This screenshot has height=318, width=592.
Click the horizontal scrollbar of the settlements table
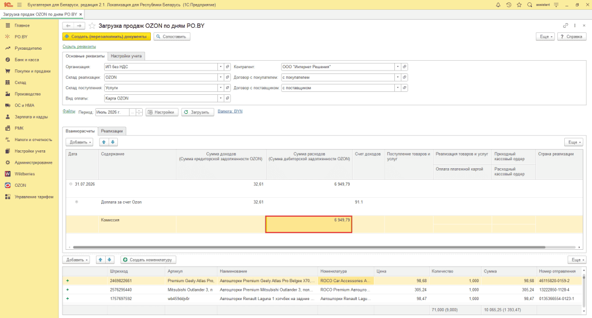click(309, 247)
